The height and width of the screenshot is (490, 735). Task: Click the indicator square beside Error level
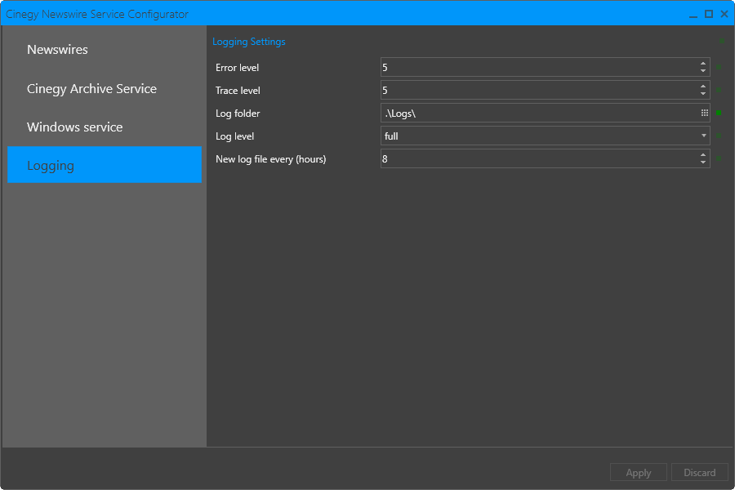[x=719, y=67]
